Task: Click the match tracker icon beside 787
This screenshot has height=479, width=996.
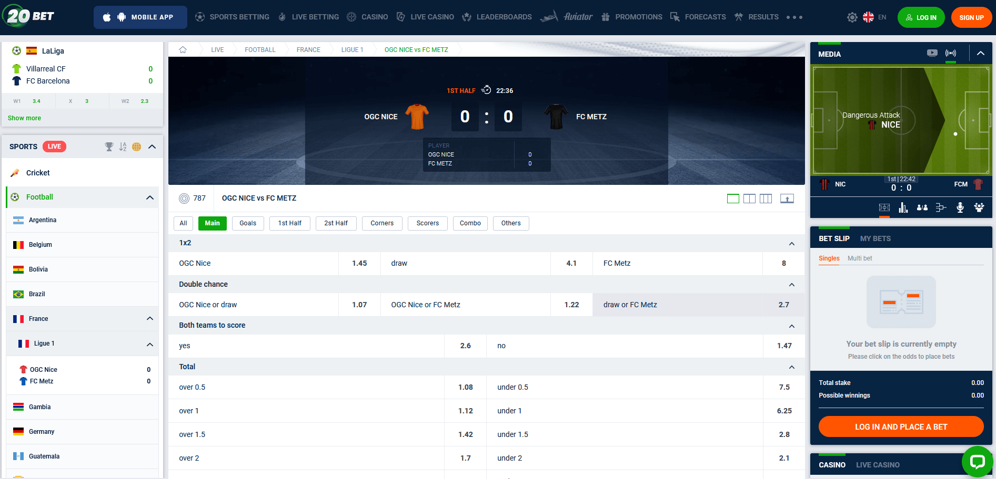Action: (x=184, y=199)
